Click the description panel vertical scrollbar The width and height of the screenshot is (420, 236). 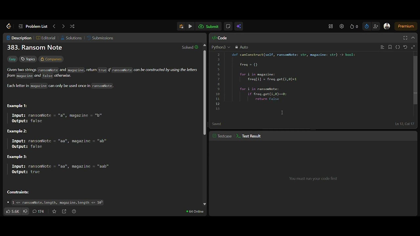[x=205, y=92]
